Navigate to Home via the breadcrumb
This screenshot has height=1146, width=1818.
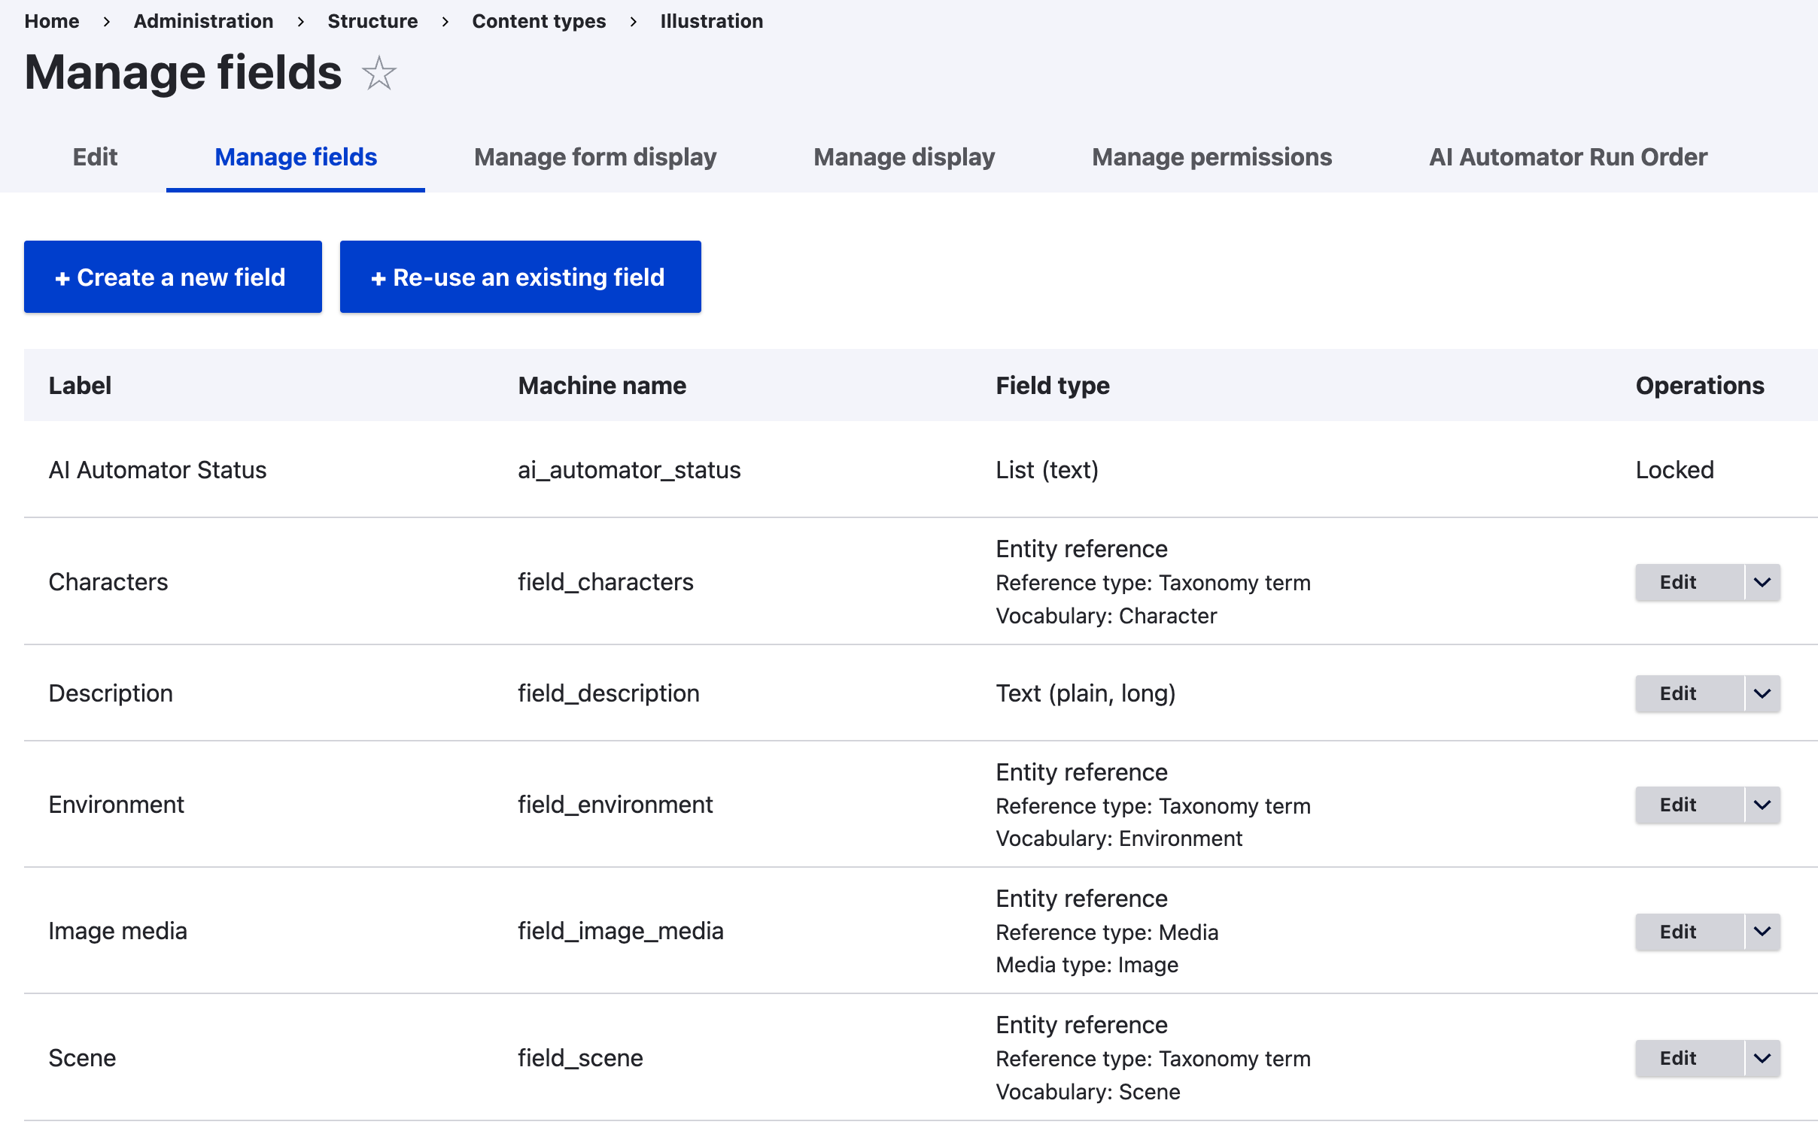pyautogui.click(x=51, y=21)
